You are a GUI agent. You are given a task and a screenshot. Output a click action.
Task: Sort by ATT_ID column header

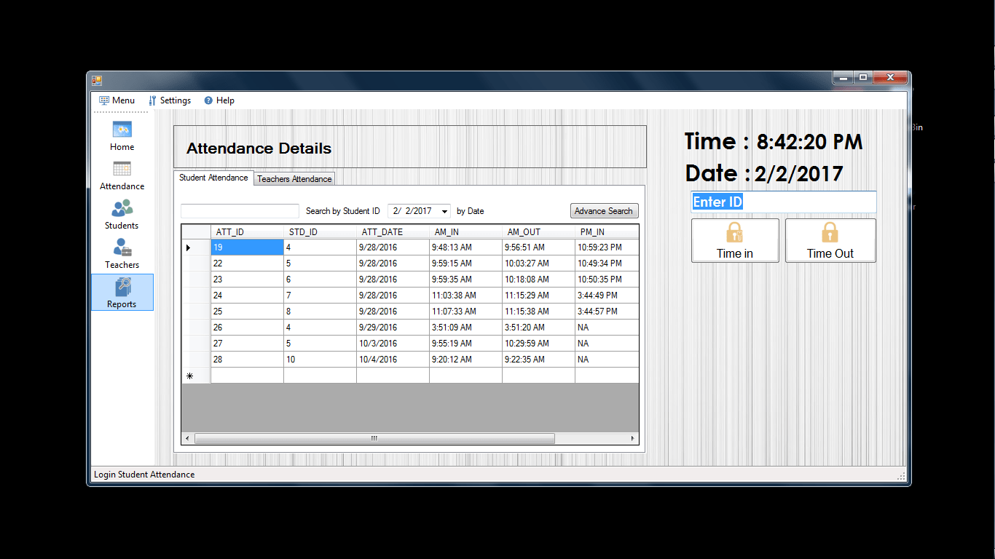247,232
